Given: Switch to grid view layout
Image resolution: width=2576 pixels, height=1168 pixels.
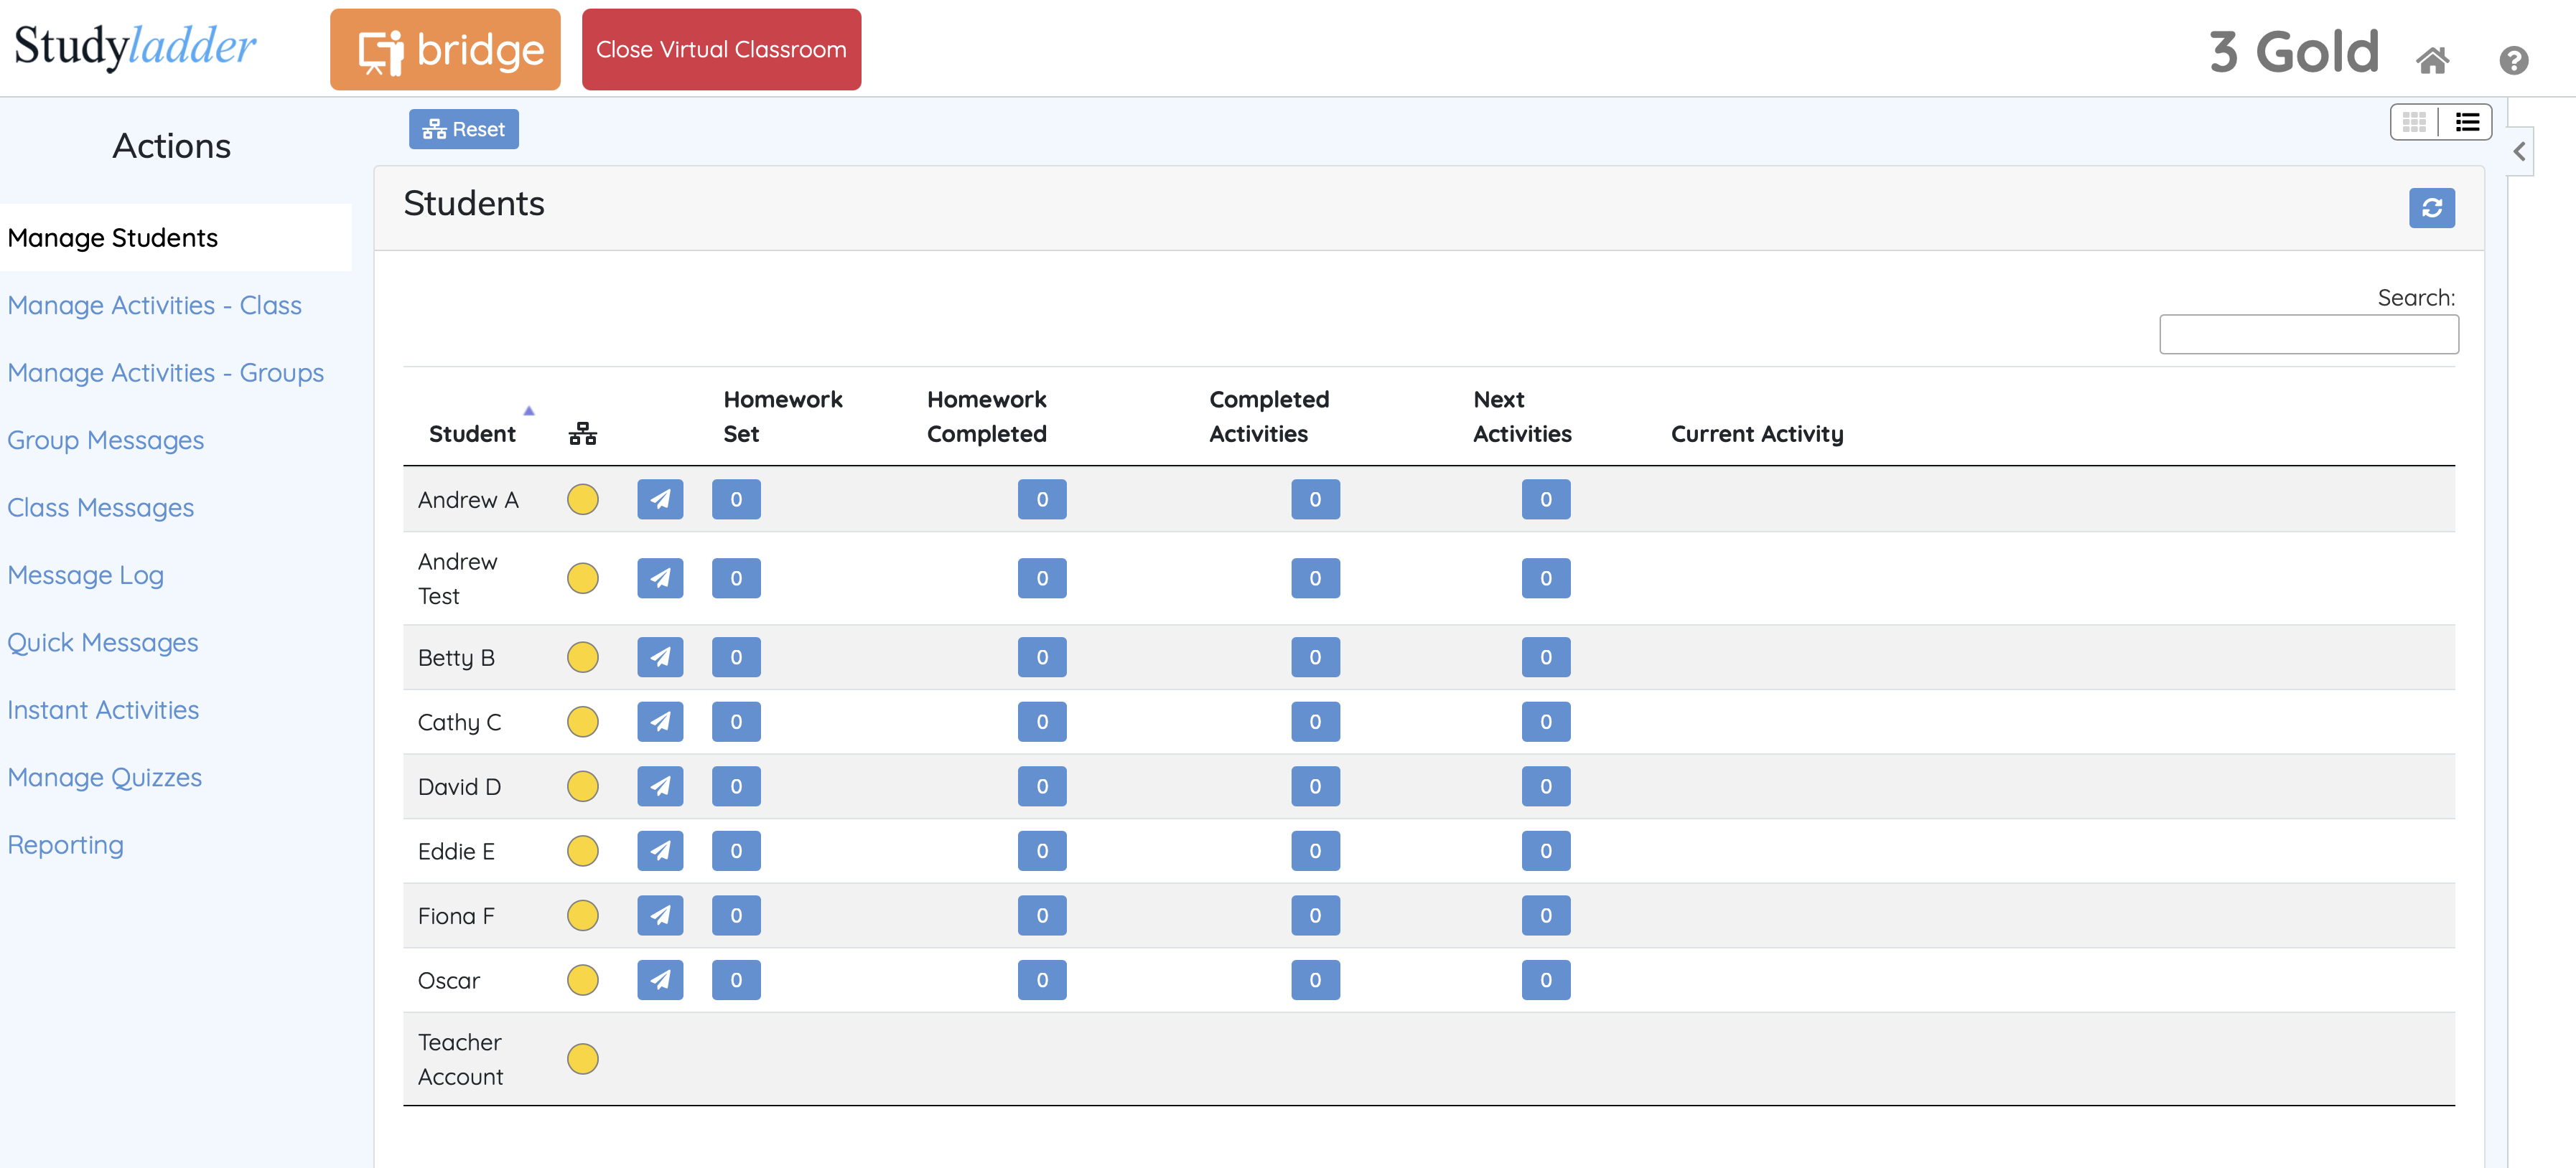Looking at the screenshot, I should pyautogui.click(x=2414, y=123).
